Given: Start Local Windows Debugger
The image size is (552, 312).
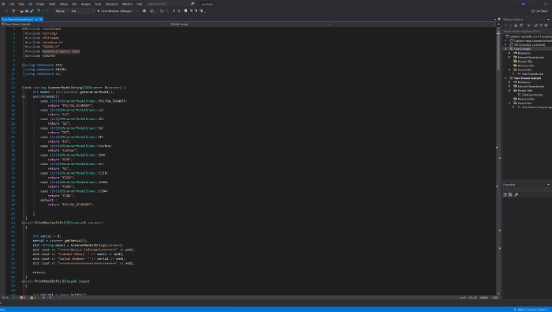Looking at the screenshot, I should click(x=114, y=11).
